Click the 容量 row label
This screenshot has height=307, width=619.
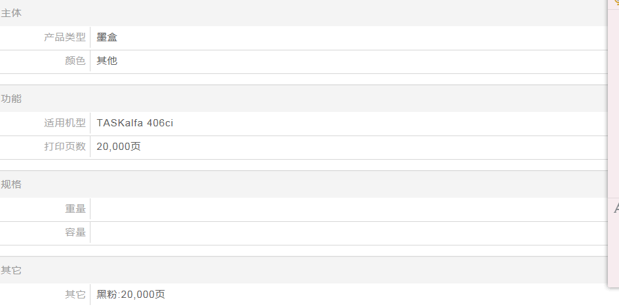[x=75, y=232]
